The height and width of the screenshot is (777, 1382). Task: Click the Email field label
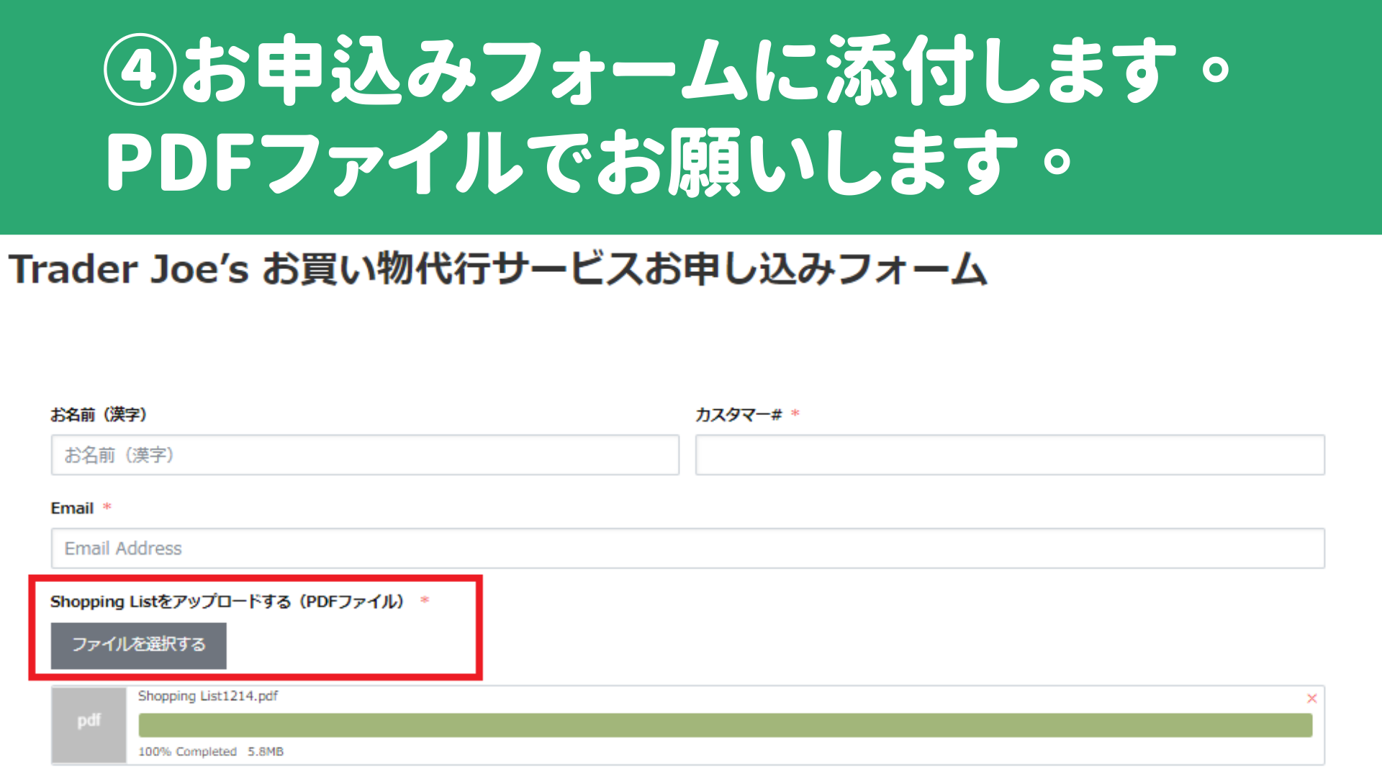[x=72, y=508]
